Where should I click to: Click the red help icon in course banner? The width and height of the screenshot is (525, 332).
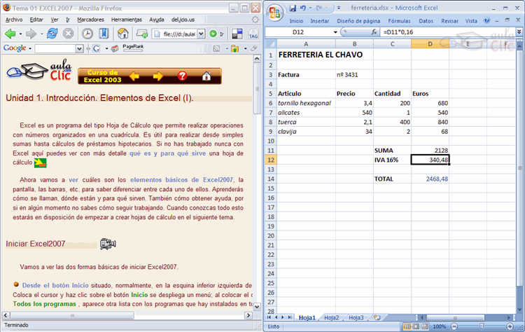[x=182, y=76]
